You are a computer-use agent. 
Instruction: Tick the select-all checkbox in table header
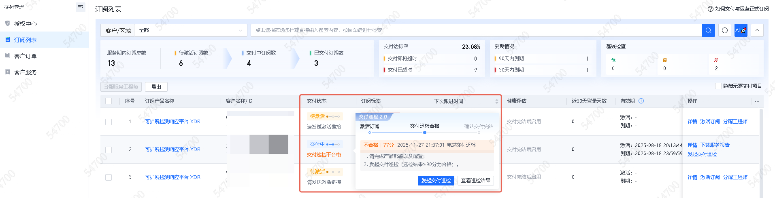tap(109, 101)
